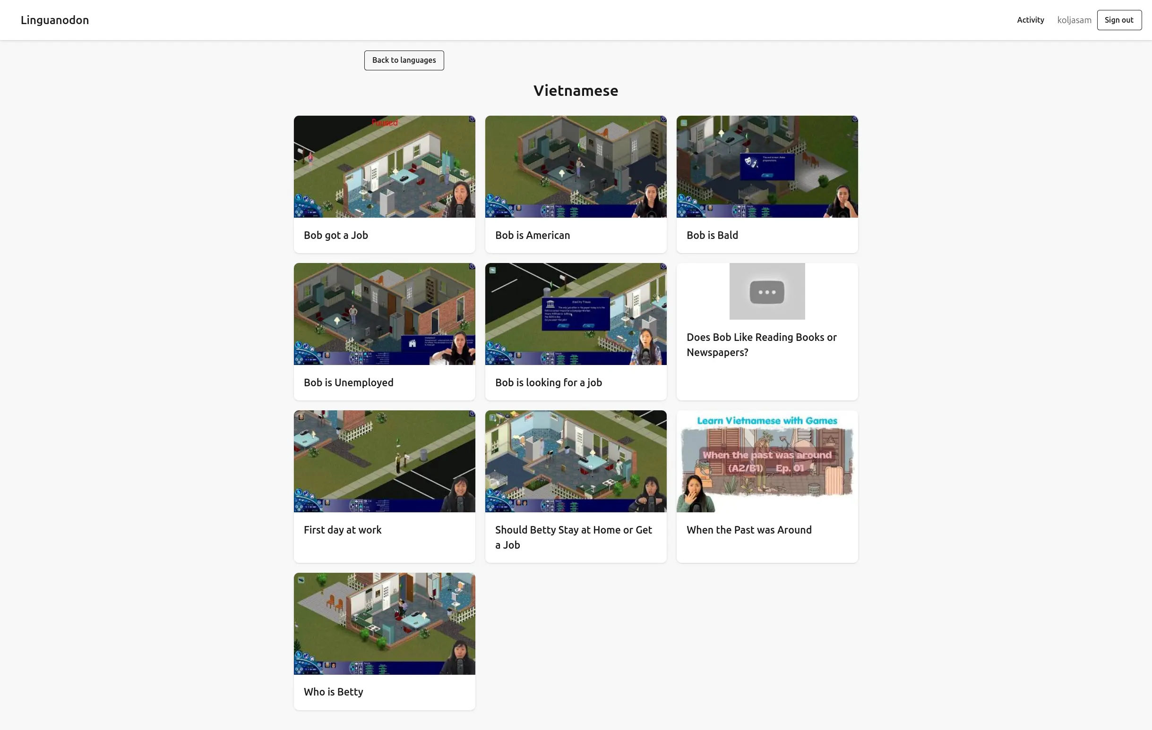Image resolution: width=1152 pixels, height=730 pixels.
Task: Click the placeholder video icon with three dots
Action: pyautogui.click(x=767, y=291)
